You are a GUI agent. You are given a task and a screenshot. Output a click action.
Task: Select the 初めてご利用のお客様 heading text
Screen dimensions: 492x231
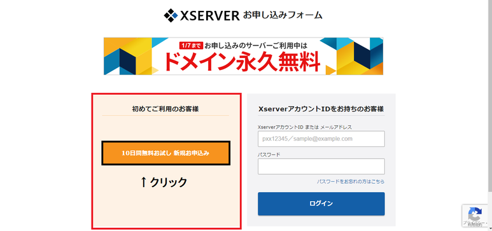pyautogui.click(x=165, y=109)
